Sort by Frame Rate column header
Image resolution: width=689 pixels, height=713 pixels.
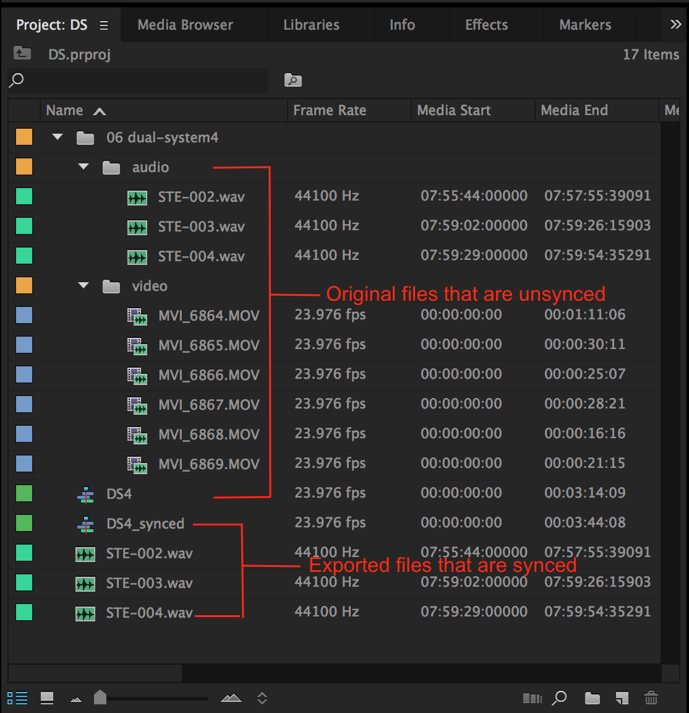330,110
